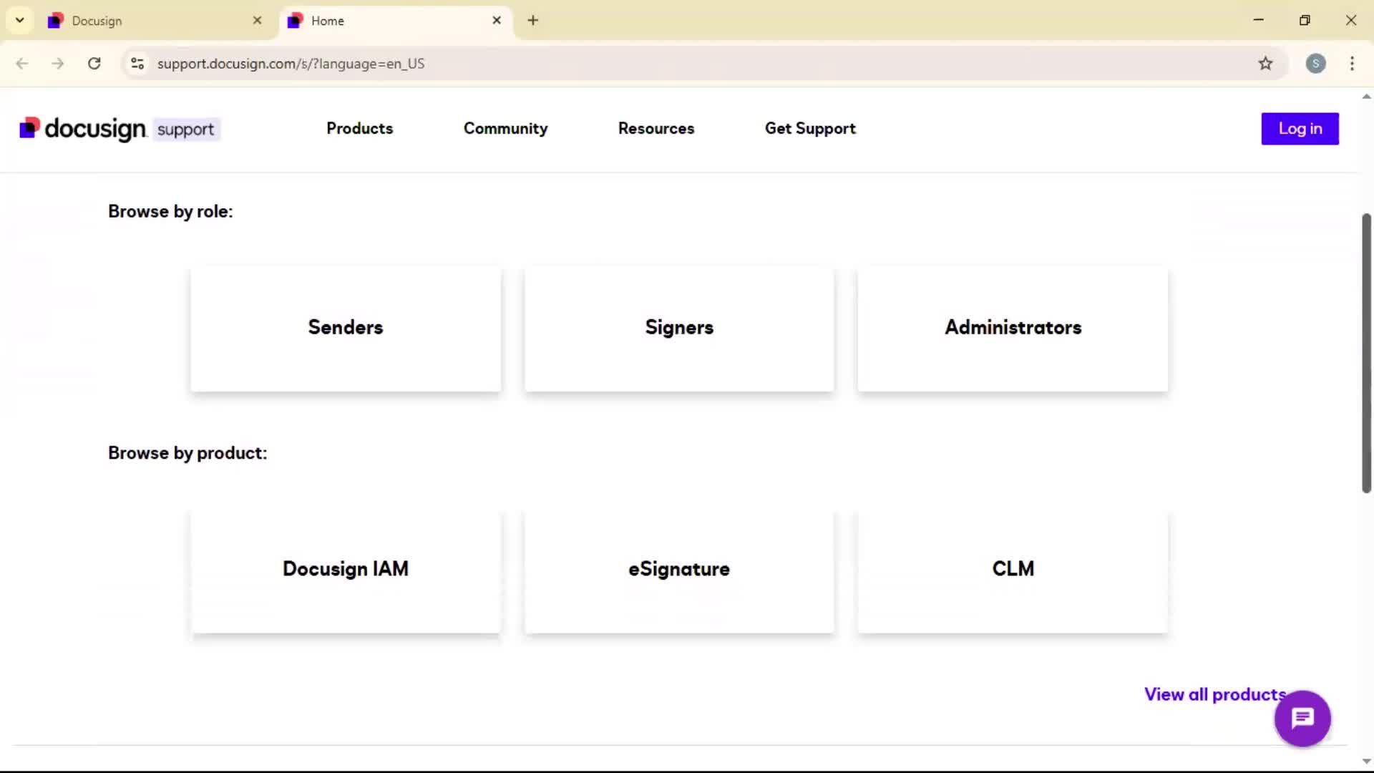This screenshot has height=773, width=1374.
Task: Switch to the Docusign tab
Action: coord(156,21)
